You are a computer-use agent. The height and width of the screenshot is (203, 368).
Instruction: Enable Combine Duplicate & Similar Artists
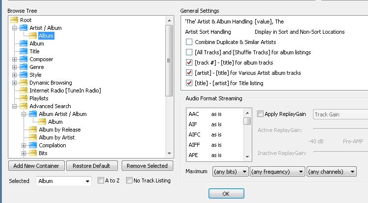tap(189, 42)
